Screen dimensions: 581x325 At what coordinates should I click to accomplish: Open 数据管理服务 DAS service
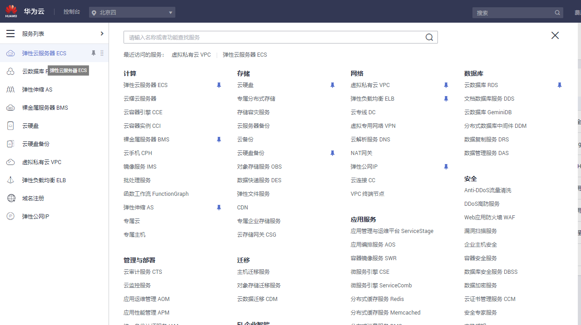487,153
